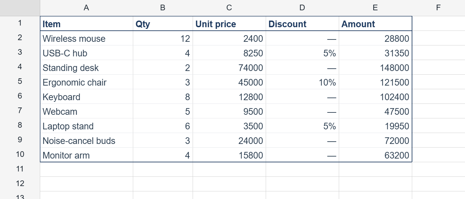Click the Wireless mouse cell
This screenshot has height=199, width=465.
click(x=86, y=38)
